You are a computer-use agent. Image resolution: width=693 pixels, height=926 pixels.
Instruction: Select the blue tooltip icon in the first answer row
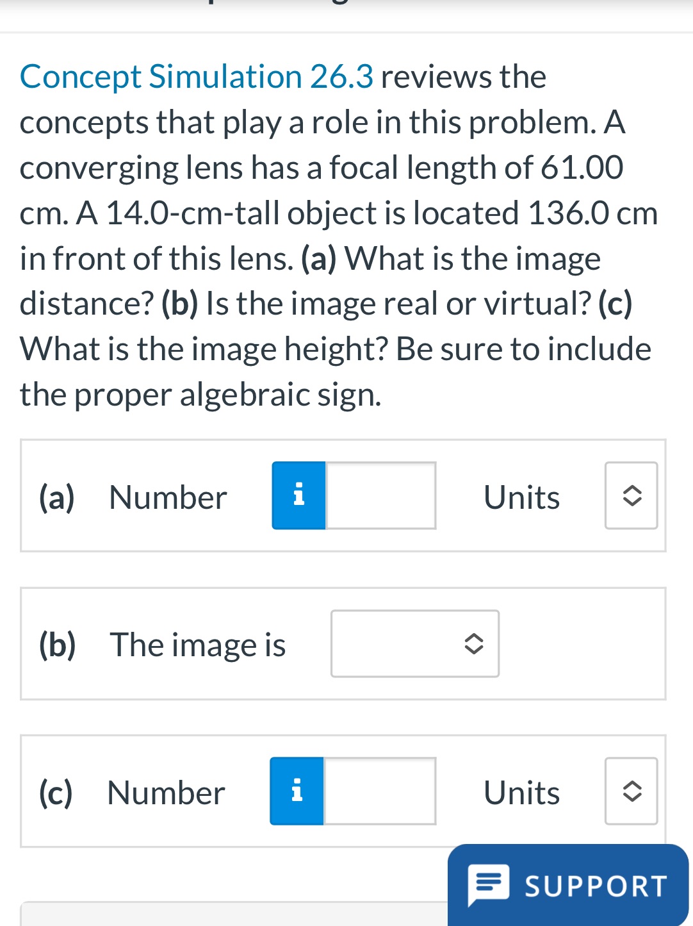tap(298, 495)
